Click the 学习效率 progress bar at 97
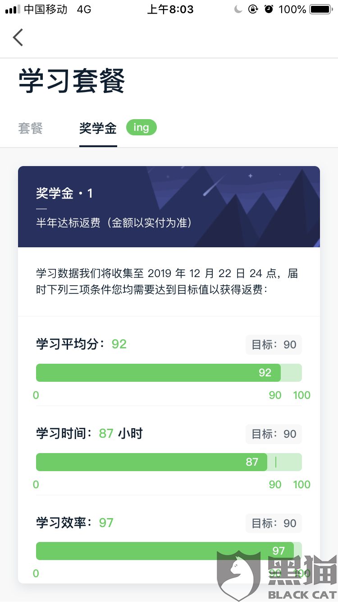The width and height of the screenshot is (338, 602). tap(169, 551)
